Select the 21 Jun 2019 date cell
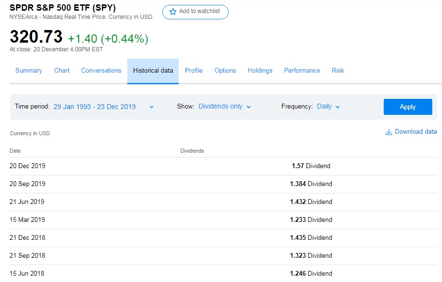Screen dimensions: 442x282 (27, 202)
